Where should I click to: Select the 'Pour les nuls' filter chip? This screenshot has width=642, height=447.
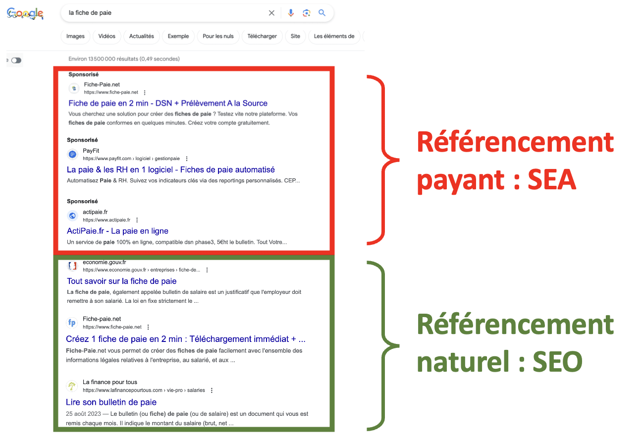pyautogui.click(x=218, y=36)
